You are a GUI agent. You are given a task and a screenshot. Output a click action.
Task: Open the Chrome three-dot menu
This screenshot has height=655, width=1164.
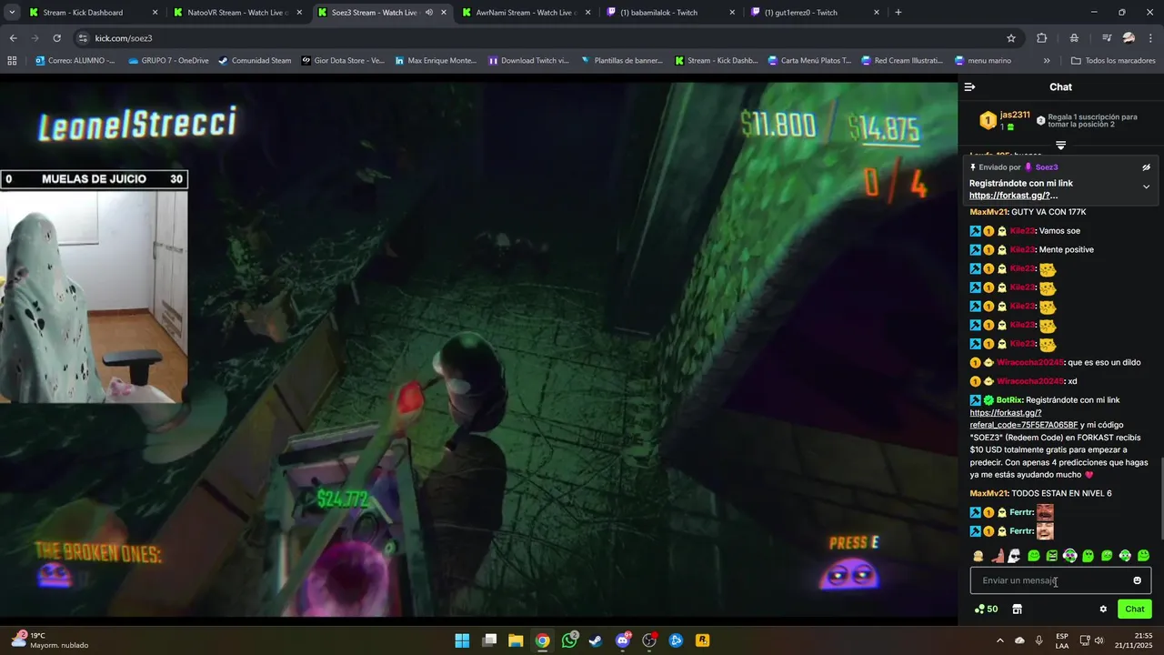tap(1151, 38)
